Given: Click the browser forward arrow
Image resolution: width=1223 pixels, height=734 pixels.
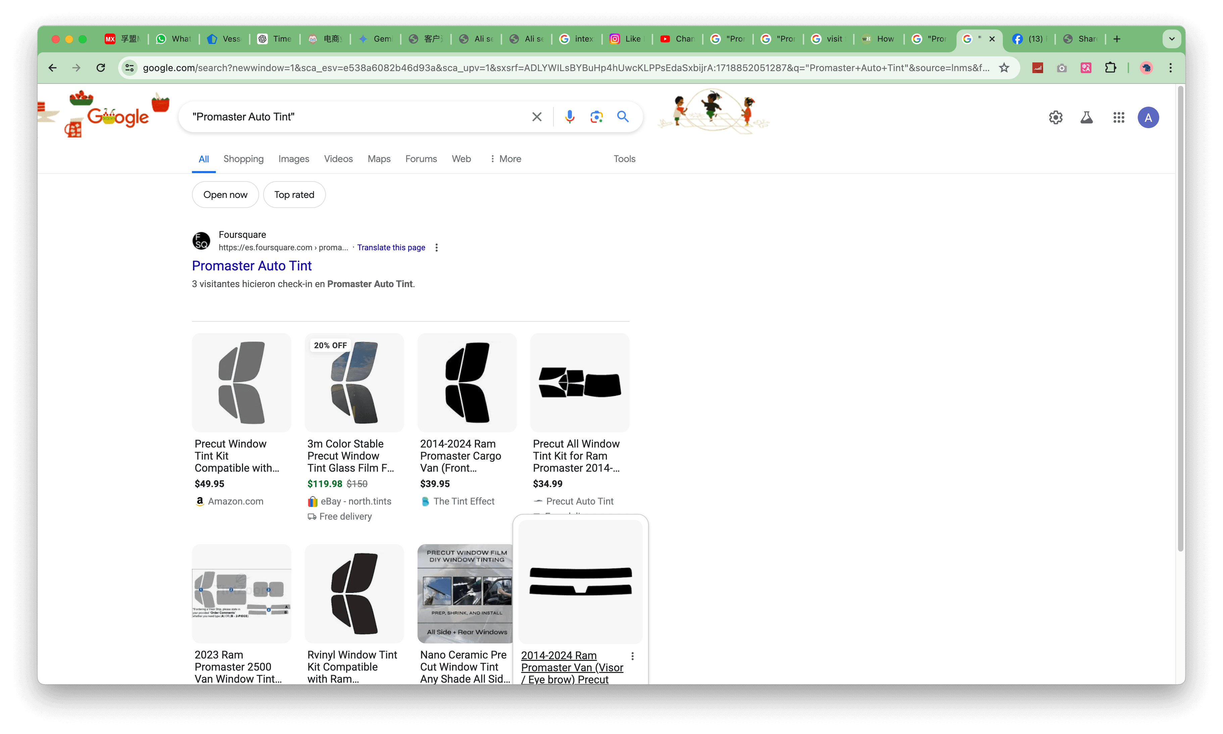Looking at the screenshot, I should (76, 68).
